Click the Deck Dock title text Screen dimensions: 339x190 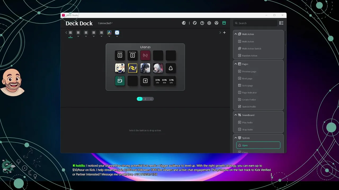click(79, 23)
